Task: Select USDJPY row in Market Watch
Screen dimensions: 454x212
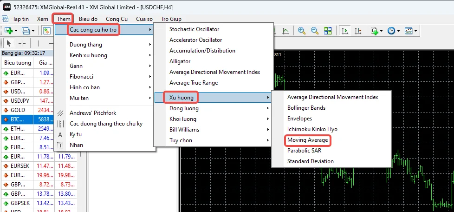Action: (28, 101)
